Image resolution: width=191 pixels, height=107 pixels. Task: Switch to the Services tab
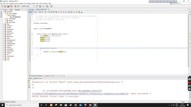(17, 10)
